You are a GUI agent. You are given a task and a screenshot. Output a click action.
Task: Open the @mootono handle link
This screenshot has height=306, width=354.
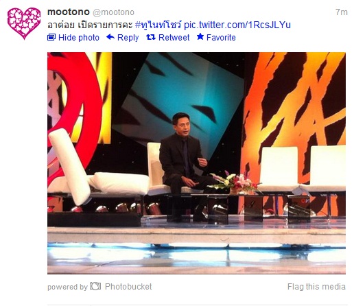(x=113, y=12)
